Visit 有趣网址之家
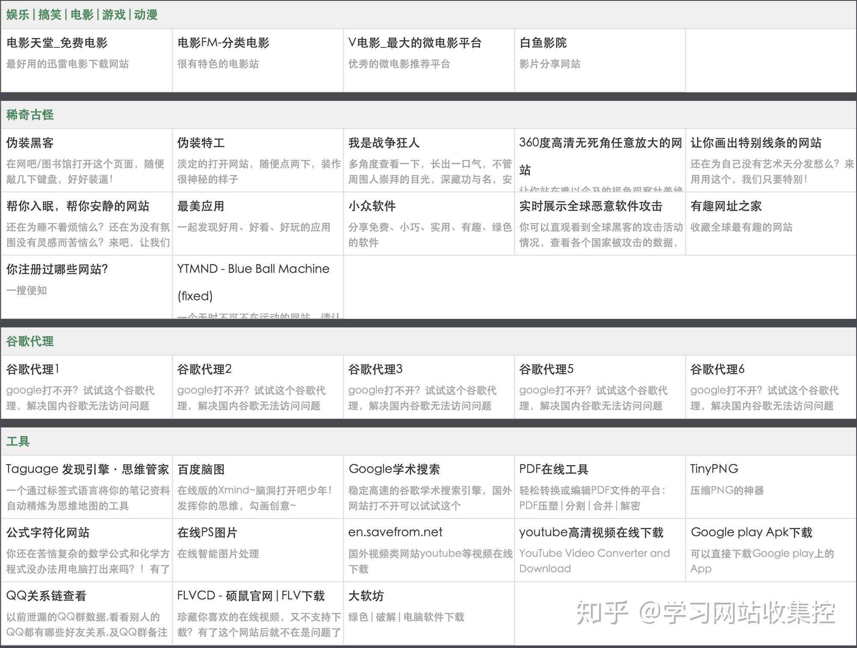 click(x=726, y=206)
